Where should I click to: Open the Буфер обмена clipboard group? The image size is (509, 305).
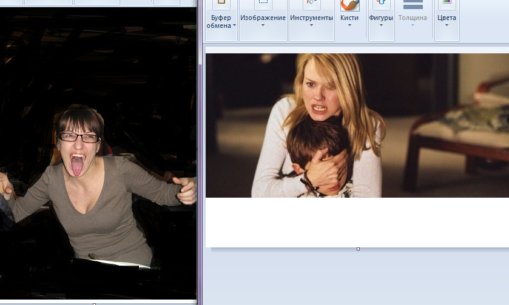221,21
